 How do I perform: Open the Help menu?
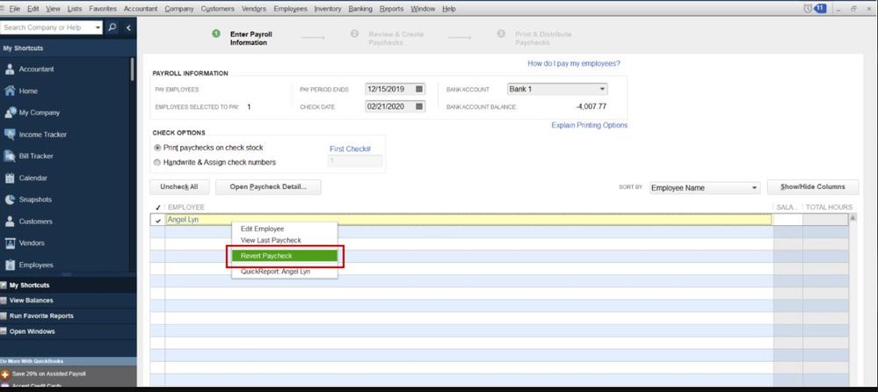pos(448,9)
